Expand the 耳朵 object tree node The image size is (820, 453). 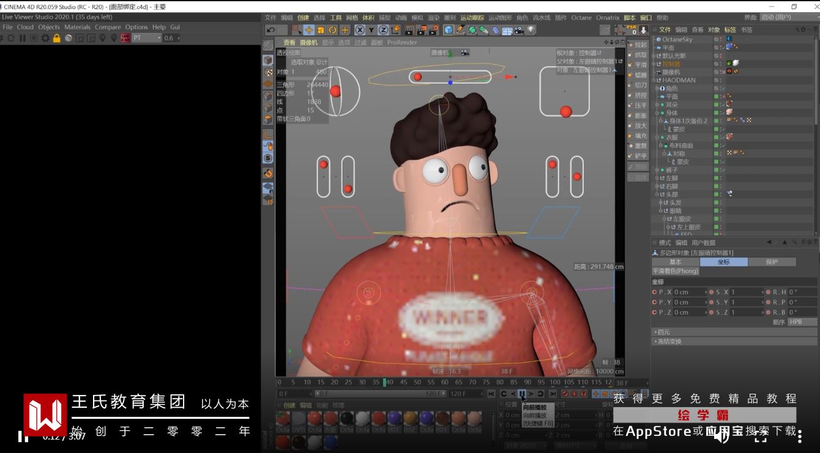pos(658,105)
